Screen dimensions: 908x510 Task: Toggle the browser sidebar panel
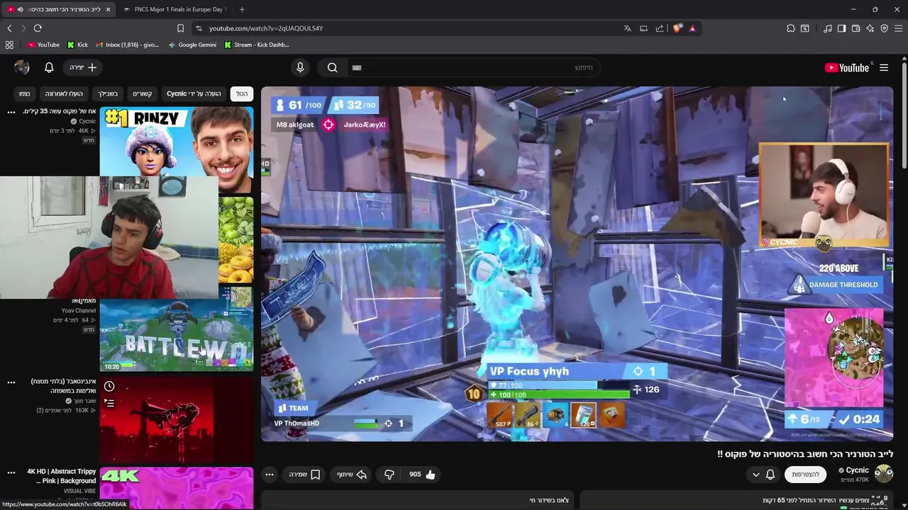tap(841, 28)
